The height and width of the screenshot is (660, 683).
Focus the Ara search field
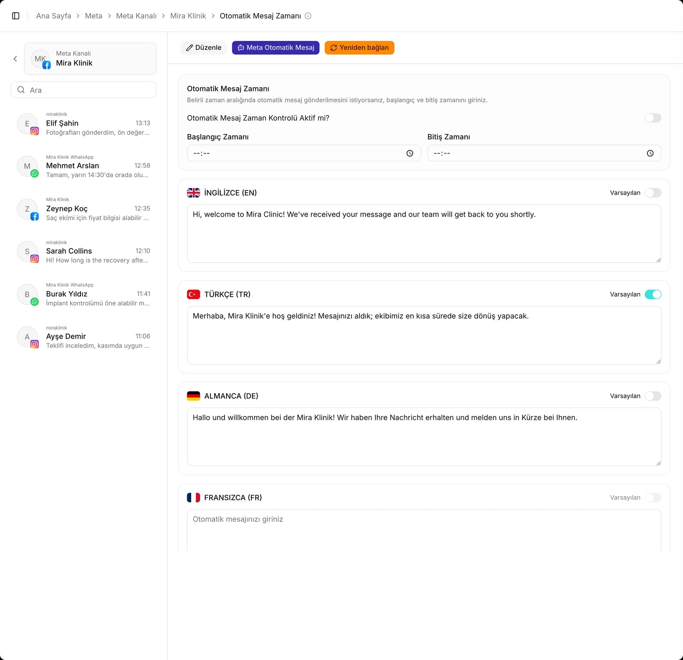tap(84, 90)
